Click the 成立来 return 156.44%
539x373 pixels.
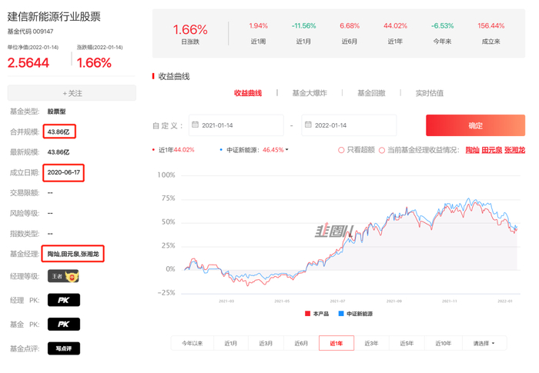tap(491, 25)
